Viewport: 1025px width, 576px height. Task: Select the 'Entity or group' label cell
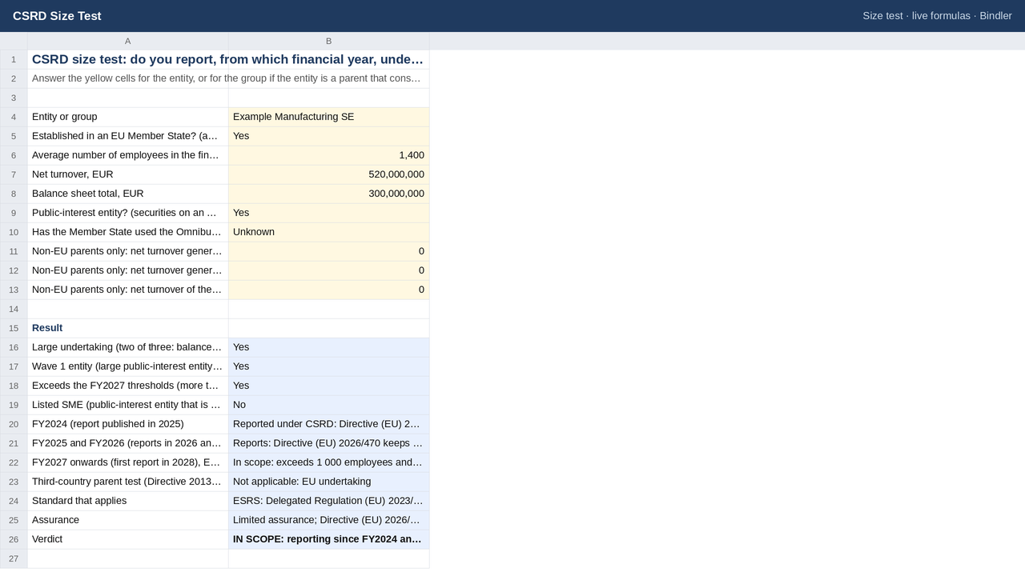pos(128,117)
